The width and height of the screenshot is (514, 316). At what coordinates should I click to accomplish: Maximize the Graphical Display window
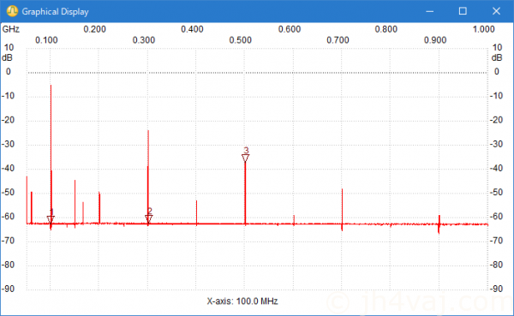[463, 11]
